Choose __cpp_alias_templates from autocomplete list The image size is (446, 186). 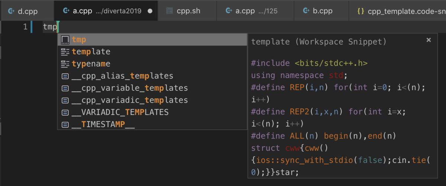(x=122, y=76)
